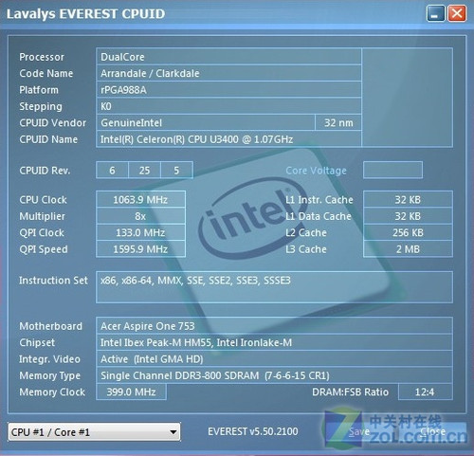The height and width of the screenshot is (456, 474).
Task: Select the rPGA988A platform value
Action: [x=228, y=90]
